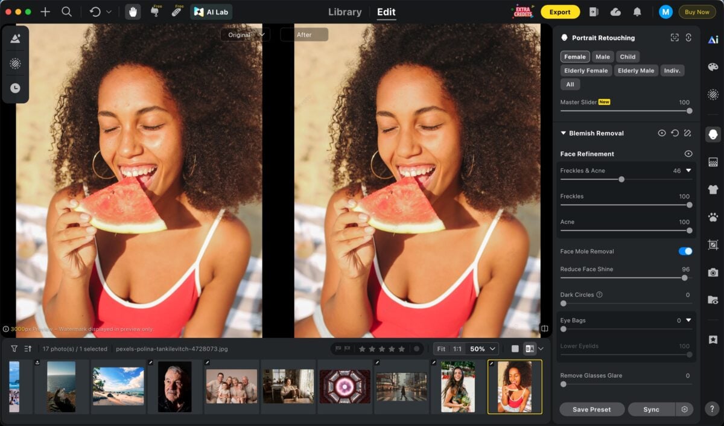Image resolution: width=724 pixels, height=426 pixels.
Task: Adjust the Reduce Face Shine slider
Action: tap(684, 278)
